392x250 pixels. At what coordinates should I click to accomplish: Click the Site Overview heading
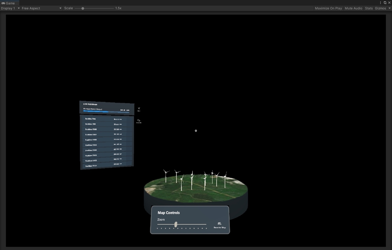[90, 104]
